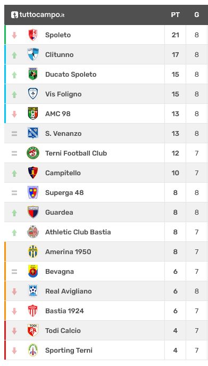Open the Athletic Club Bastia team page
Screen dimensions: 208x366
pyautogui.click(x=78, y=232)
